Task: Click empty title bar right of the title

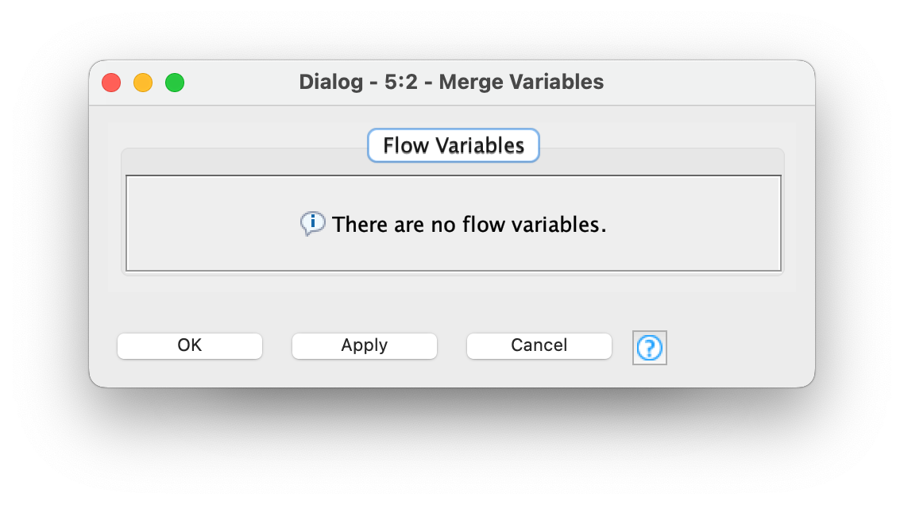Action: [707, 83]
